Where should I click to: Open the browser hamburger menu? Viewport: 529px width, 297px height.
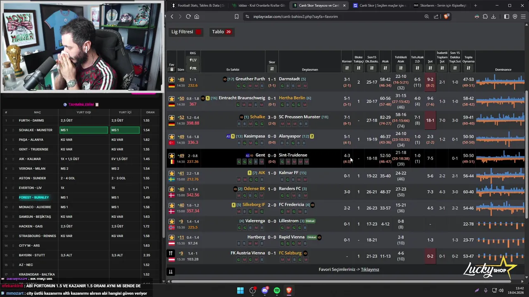(523, 16)
